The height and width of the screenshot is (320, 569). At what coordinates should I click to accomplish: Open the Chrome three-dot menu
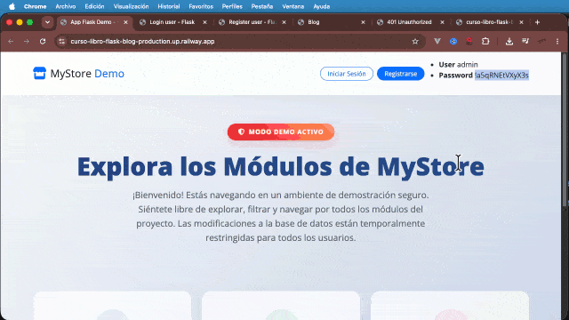pyautogui.click(x=557, y=42)
